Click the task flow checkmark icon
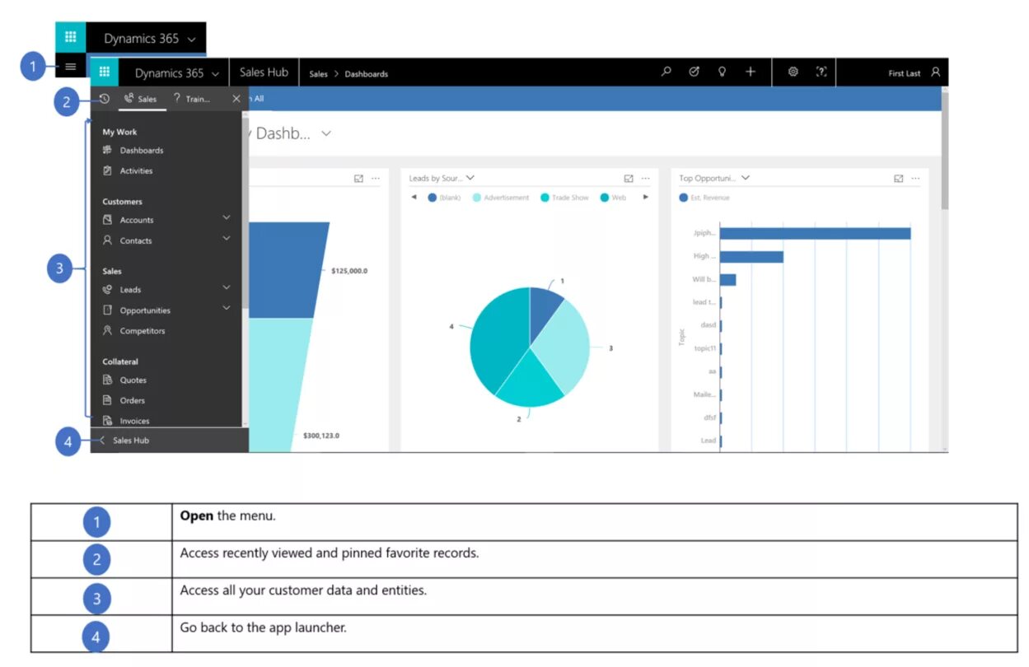The height and width of the screenshot is (667, 1029). point(694,72)
